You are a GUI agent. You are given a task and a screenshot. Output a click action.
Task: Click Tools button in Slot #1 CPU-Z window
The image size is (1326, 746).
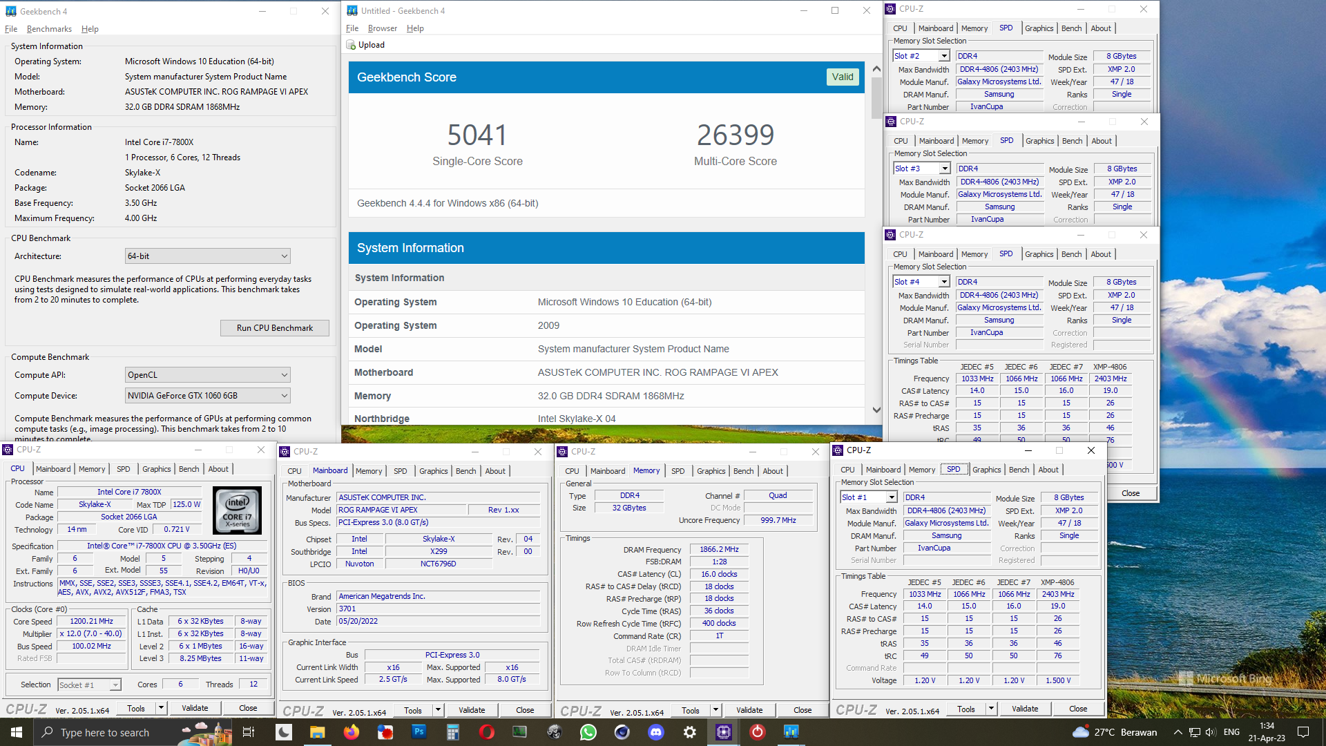click(x=965, y=709)
